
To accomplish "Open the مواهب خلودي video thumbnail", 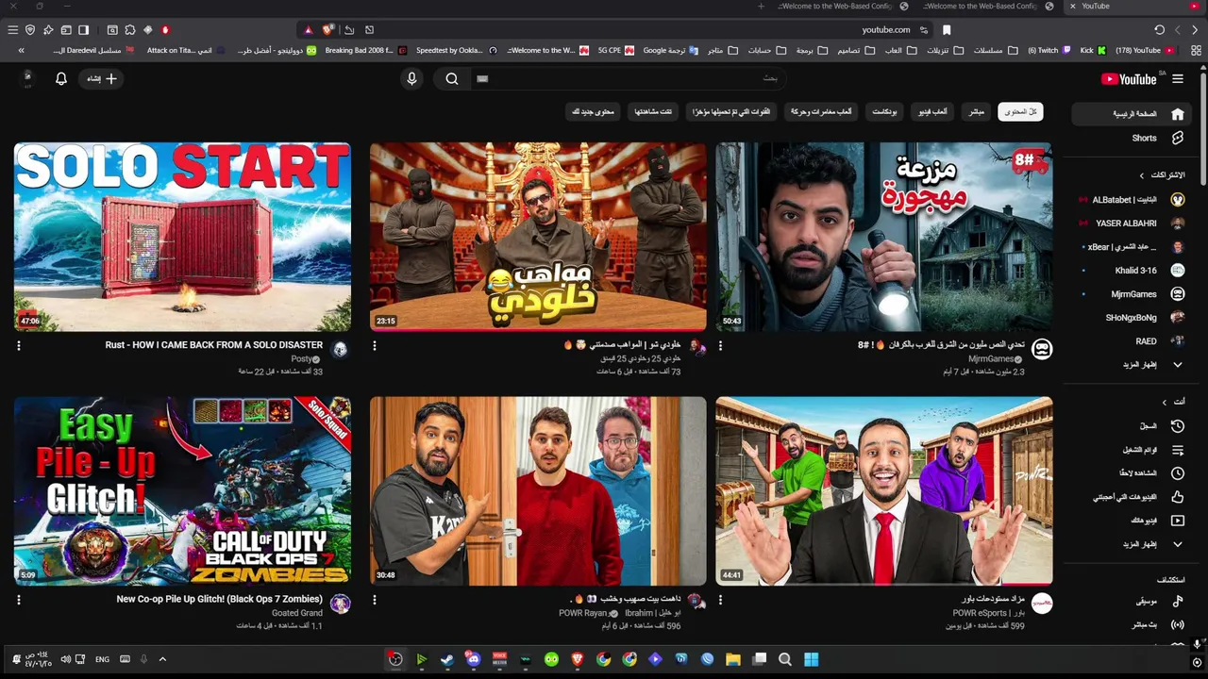I will pos(538,237).
